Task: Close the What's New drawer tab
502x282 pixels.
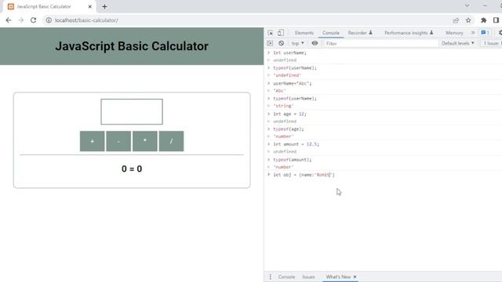Action: (355, 277)
